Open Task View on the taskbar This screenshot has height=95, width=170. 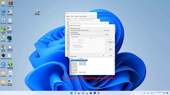pyautogui.click(x=79, y=93)
